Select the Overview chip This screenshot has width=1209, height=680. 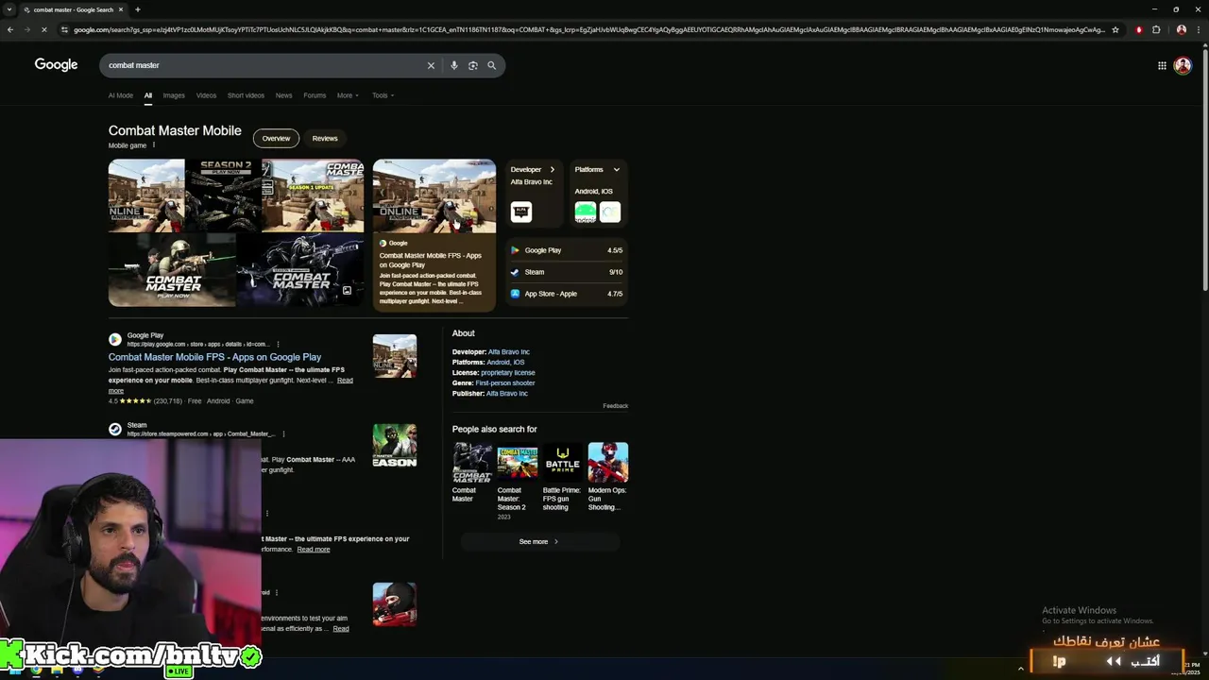click(276, 139)
